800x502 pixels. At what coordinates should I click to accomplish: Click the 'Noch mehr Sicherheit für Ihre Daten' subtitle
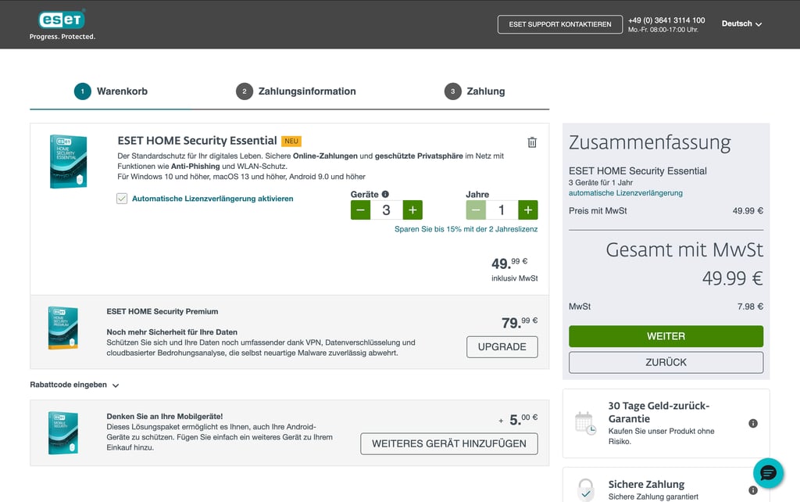click(x=172, y=332)
